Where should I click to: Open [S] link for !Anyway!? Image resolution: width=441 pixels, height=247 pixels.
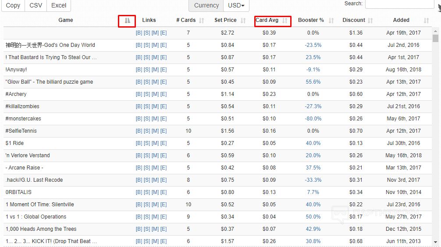tap(147, 70)
